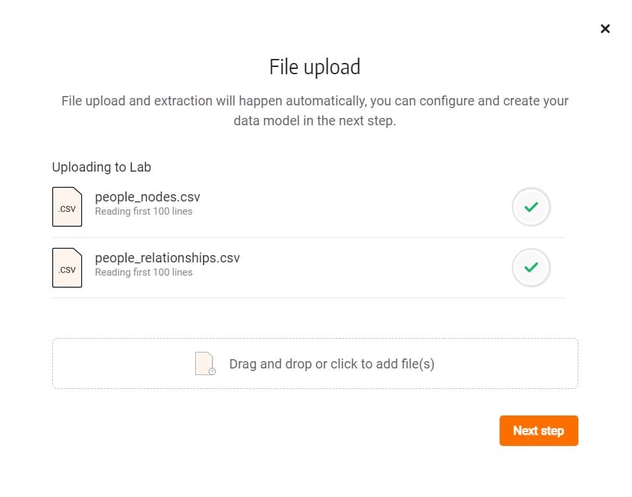The width and height of the screenshot is (632, 497).
Task: Click "Reading first 100 lines" under people_nodes.csv
Action: tap(144, 211)
